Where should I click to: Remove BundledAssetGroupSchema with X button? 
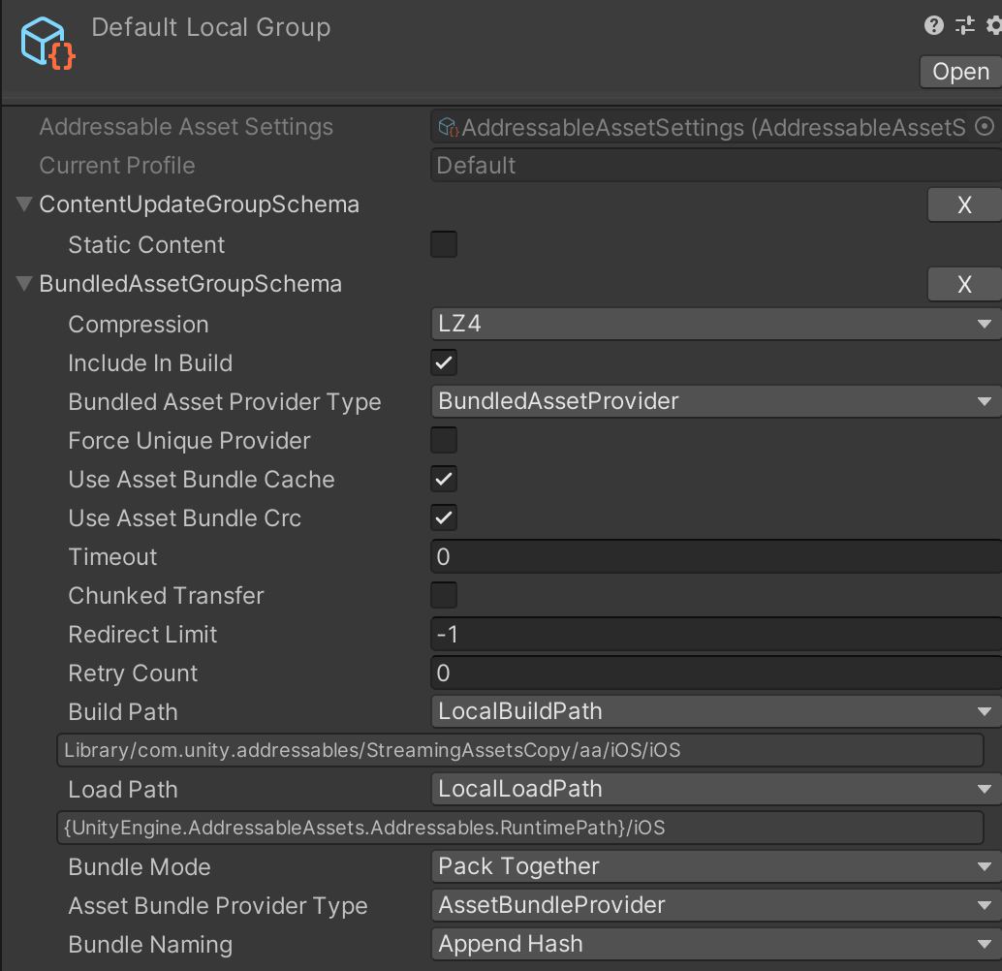click(x=963, y=284)
